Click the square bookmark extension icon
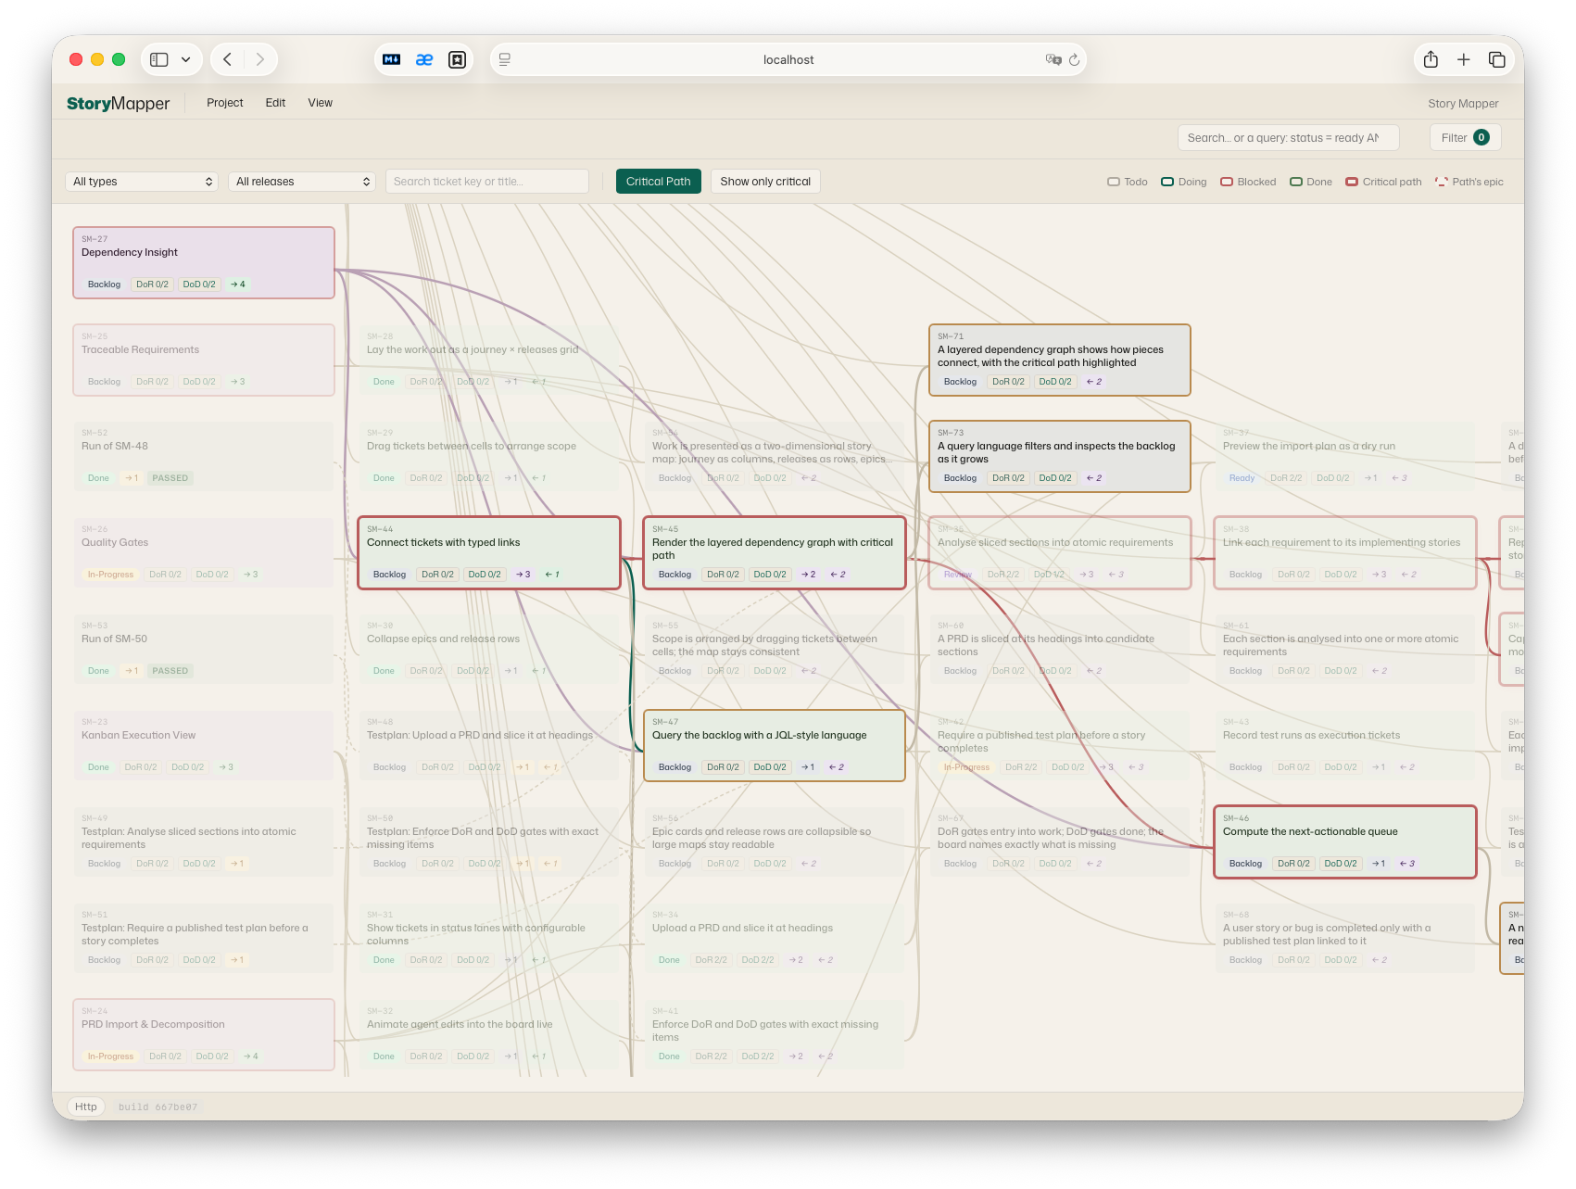The height and width of the screenshot is (1189, 1576). click(x=457, y=59)
